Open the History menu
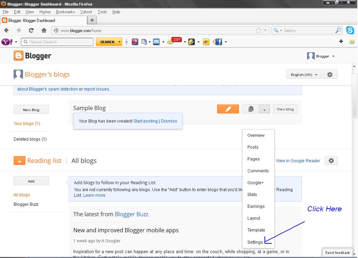The image size is (358, 258). click(45, 12)
